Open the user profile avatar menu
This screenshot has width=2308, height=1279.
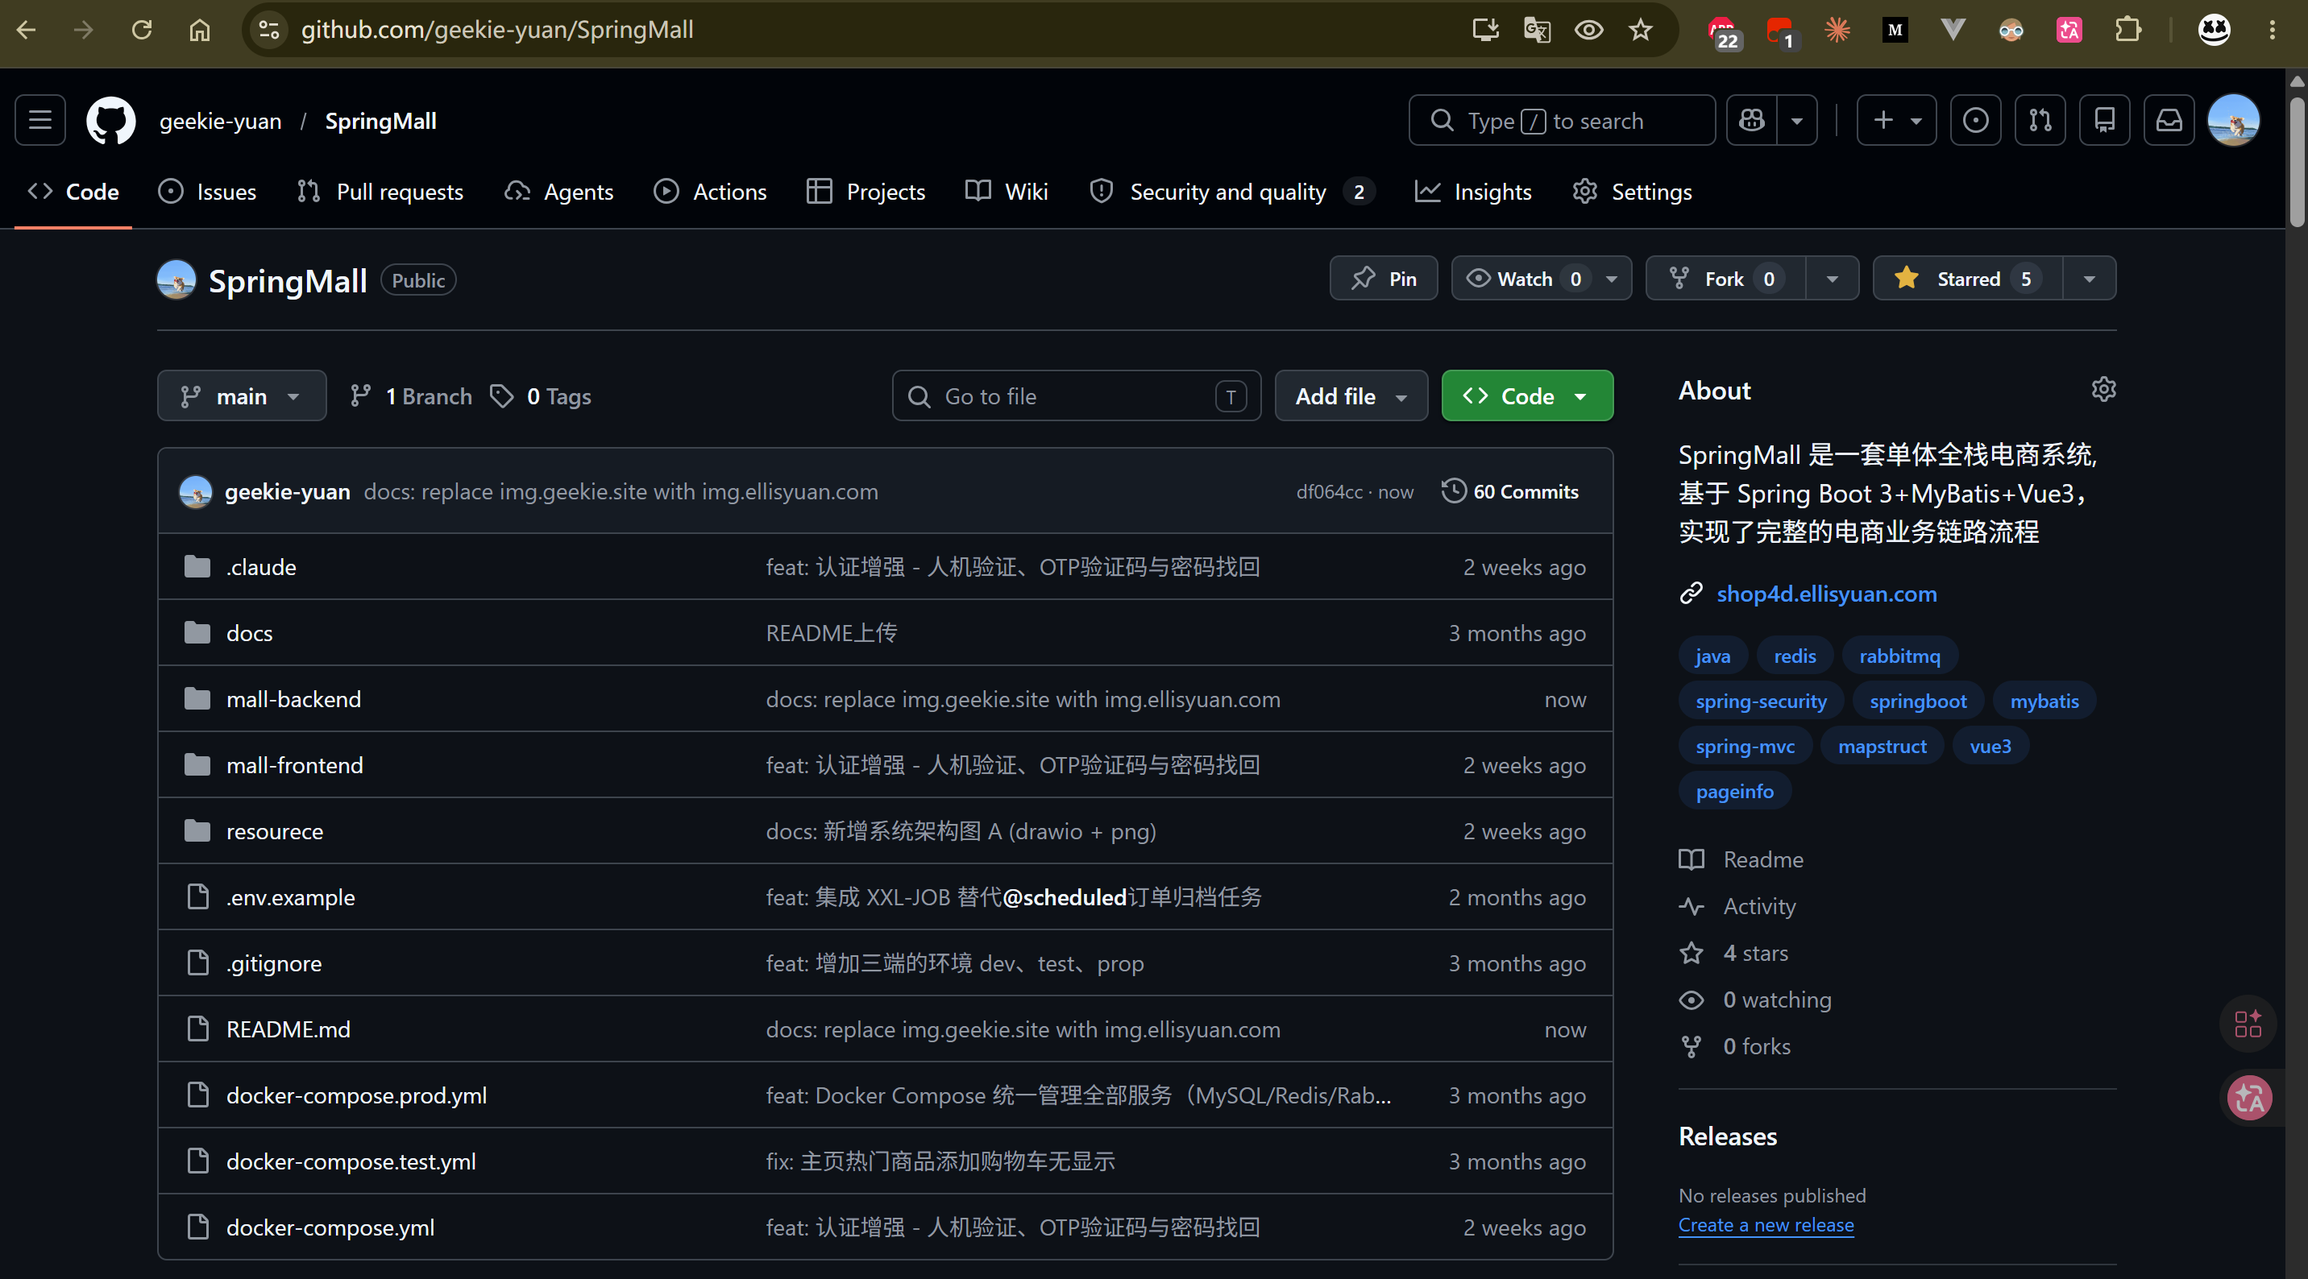coord(2234,120)
